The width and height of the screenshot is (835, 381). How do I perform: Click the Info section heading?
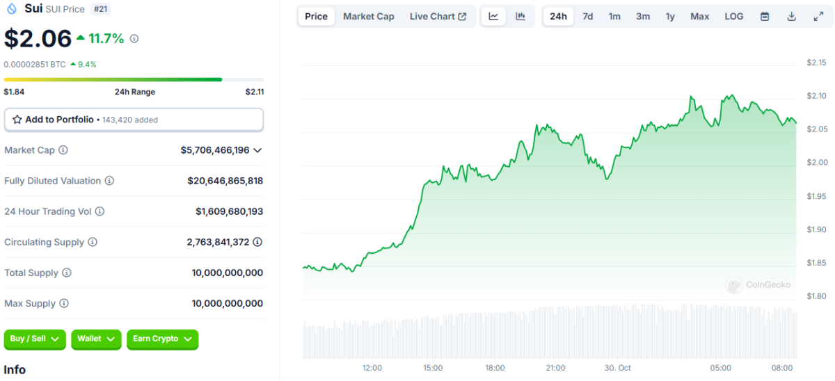15,370
